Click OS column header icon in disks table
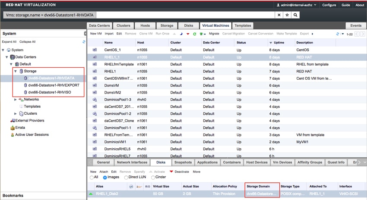Viewport: 367px width, 200px height. click(131, 187)
